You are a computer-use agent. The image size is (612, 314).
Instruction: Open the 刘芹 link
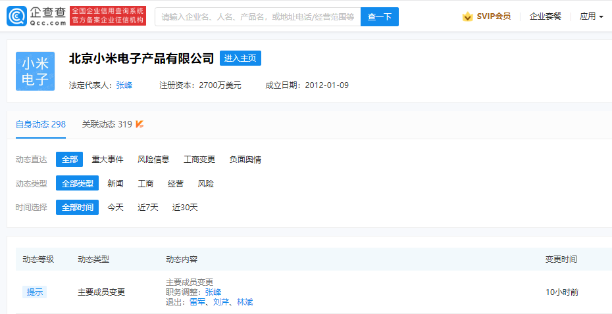point(221,302)
